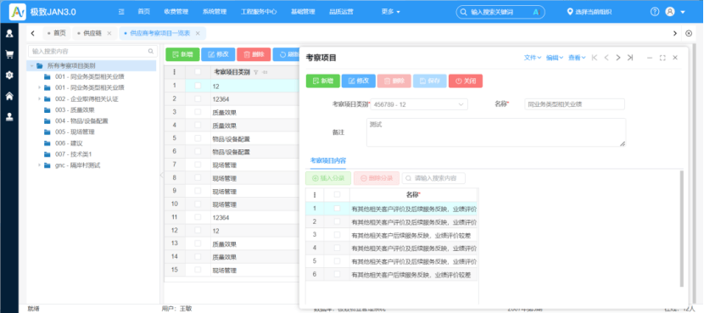The width and height of the screenshot is (704, 313).
Task: Open 首页 in top navigation
Action: pyautogui.click(x=143, y=12)
